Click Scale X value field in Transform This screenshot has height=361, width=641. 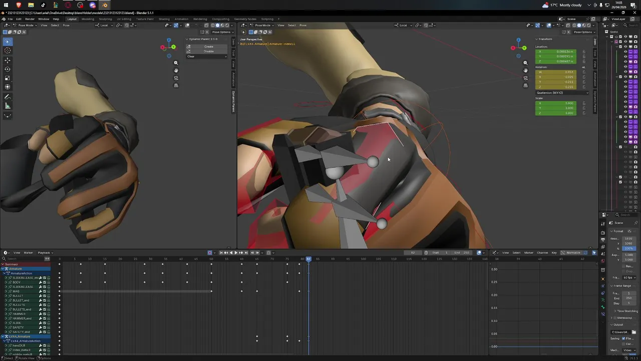[556, 103]
